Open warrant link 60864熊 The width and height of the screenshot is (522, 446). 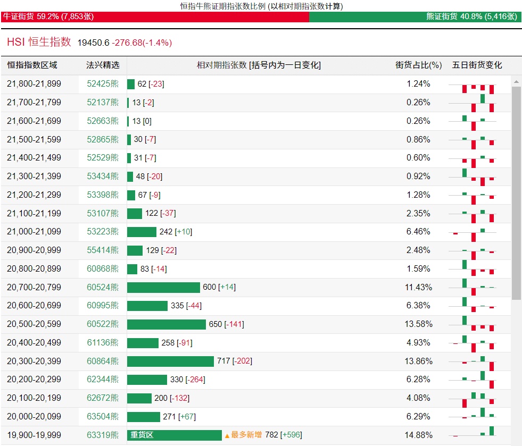[103, 361]
